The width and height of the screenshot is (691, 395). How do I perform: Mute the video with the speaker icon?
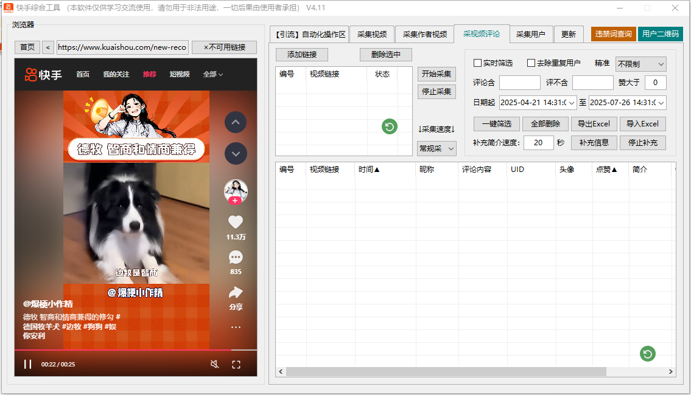[216, 363]
